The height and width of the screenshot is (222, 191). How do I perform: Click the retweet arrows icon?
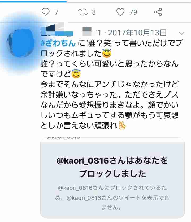(83, 12)
